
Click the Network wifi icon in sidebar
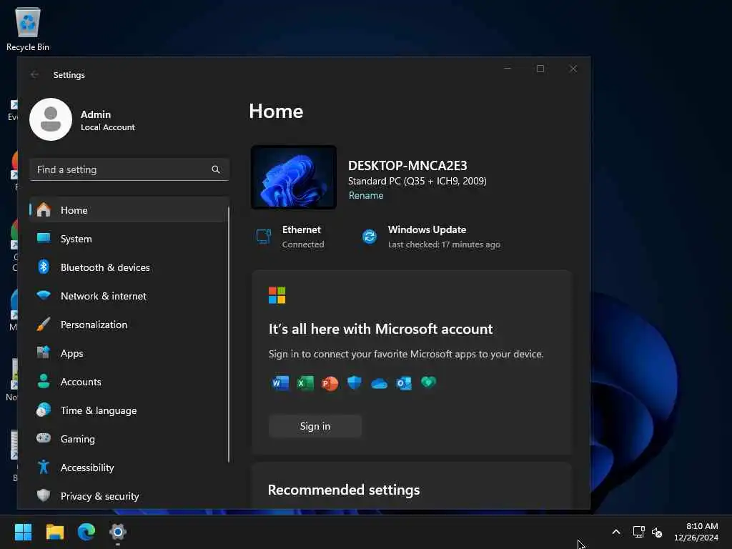click(44, 295)
